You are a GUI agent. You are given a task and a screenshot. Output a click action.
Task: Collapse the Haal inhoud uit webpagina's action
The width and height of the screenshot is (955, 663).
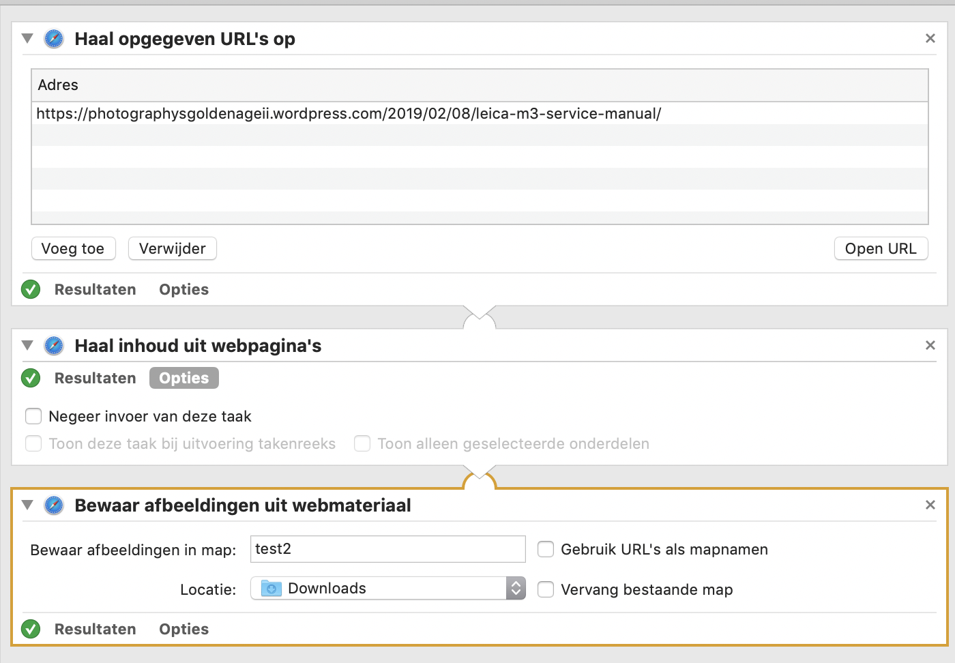point(27,346)
